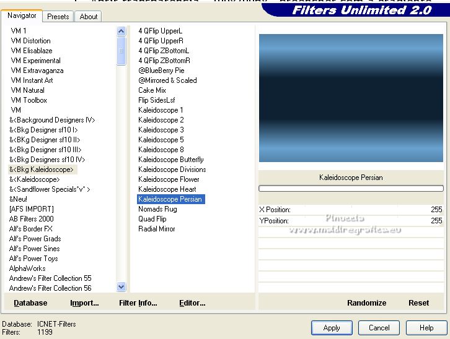Open the Database button
This screenshot has width=450, height=339.
tap(30, 303)
